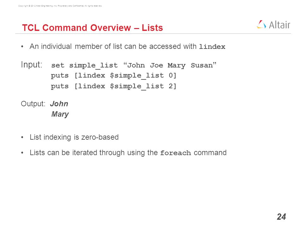Click the 'puts [lindex $simple_list 2]' line
The image size is (303, 227).
pos(114,86)
